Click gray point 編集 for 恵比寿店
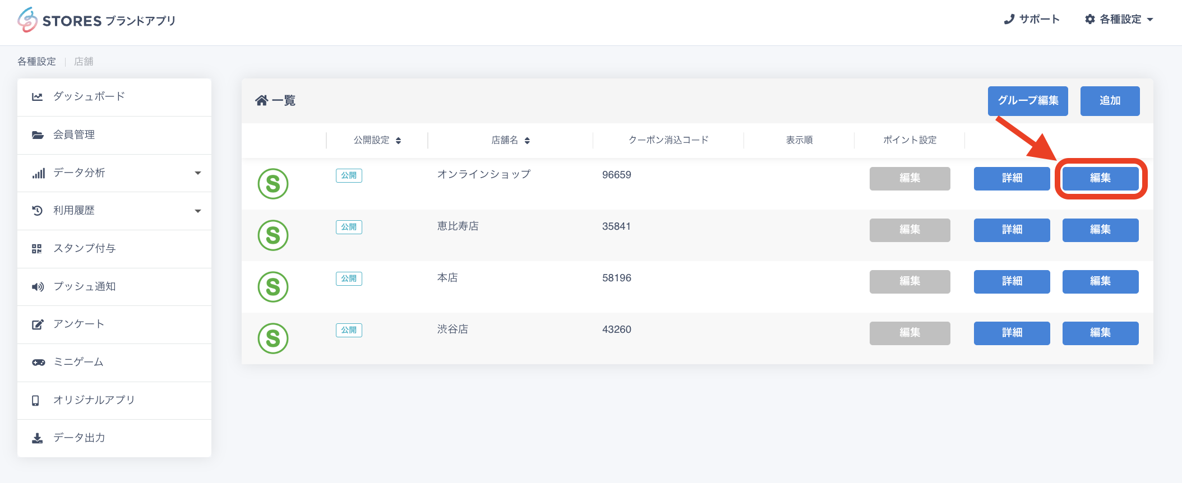The width and height of the screenshot is (1182, 483). click(910, 230)
